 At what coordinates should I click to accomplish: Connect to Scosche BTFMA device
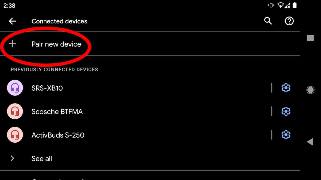click(57, 111)
